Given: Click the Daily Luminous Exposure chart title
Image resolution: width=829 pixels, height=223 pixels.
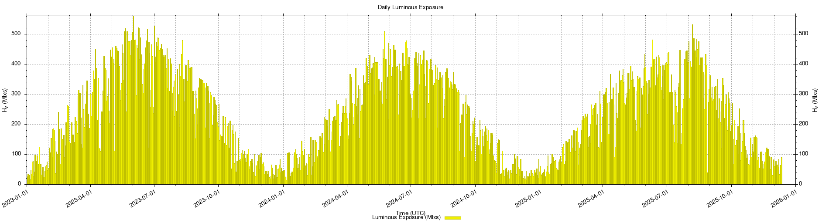Looking at the screenshot, I should pos(411,7).
